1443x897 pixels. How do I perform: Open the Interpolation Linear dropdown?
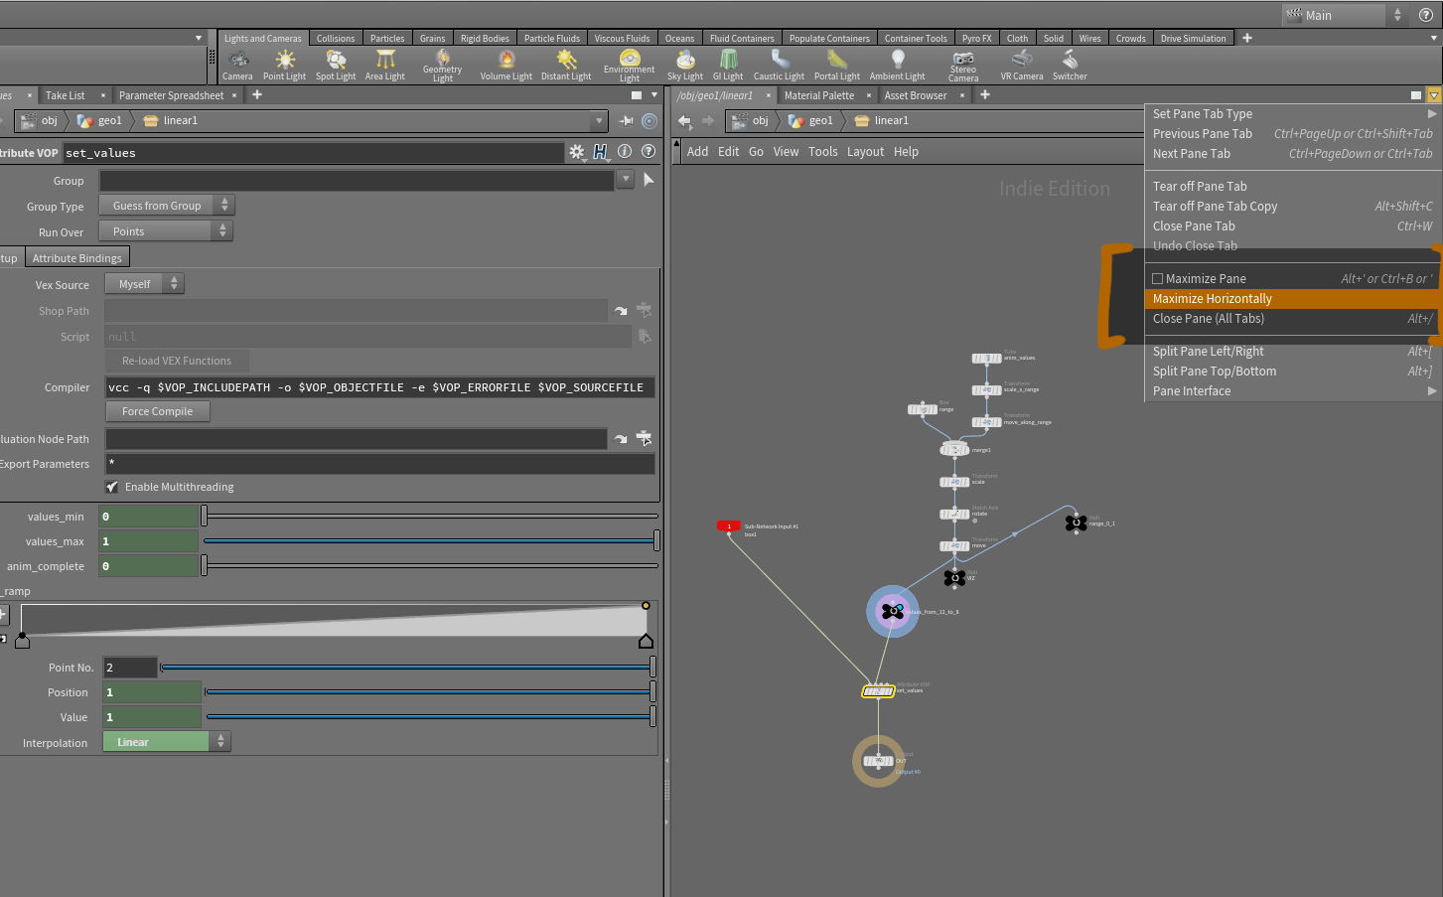coord(167,742)
